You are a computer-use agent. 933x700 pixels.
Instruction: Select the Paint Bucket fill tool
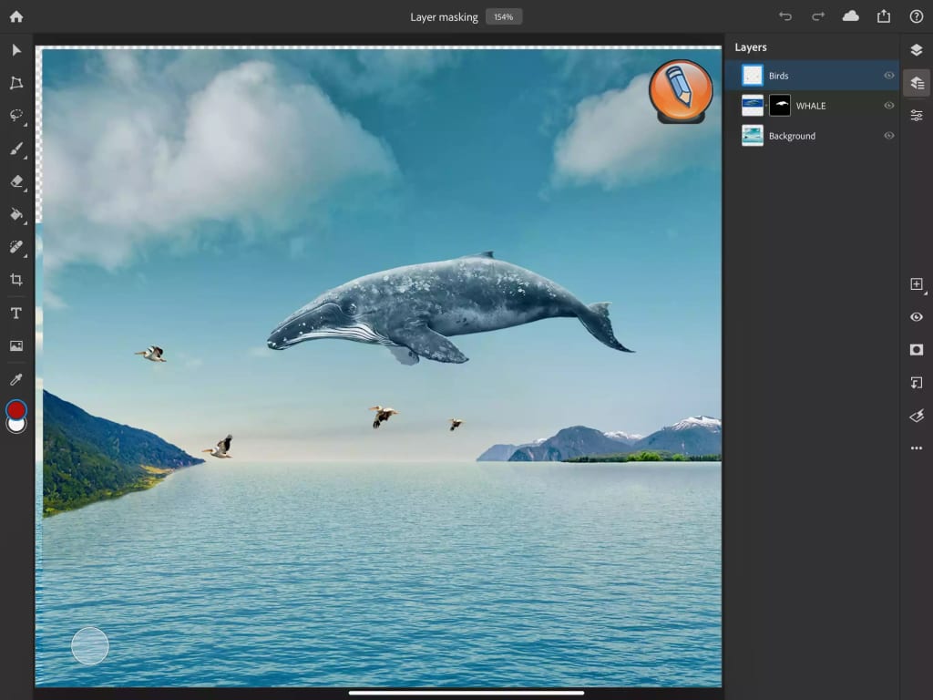[x=16, y=214]
